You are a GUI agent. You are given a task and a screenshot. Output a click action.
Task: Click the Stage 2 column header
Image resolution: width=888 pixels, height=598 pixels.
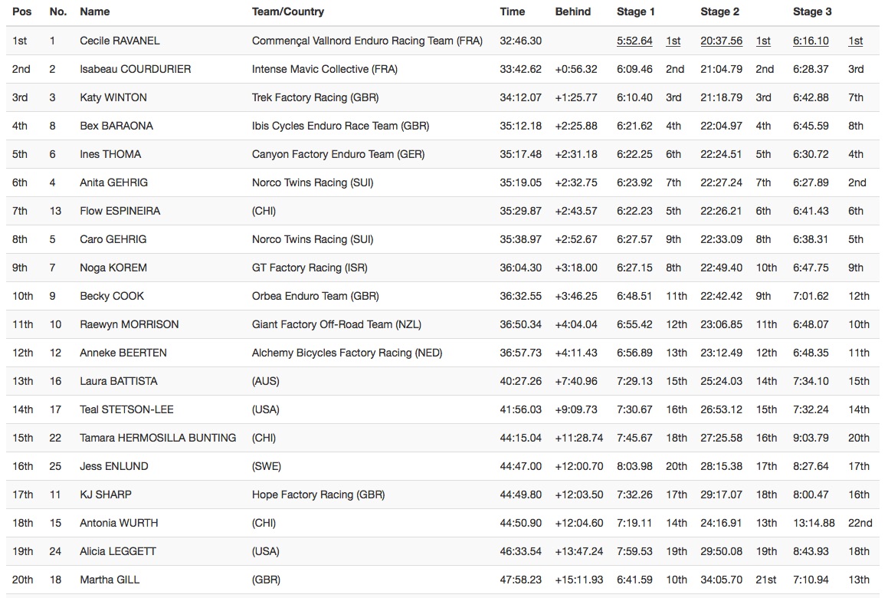[x=720, y=11]
